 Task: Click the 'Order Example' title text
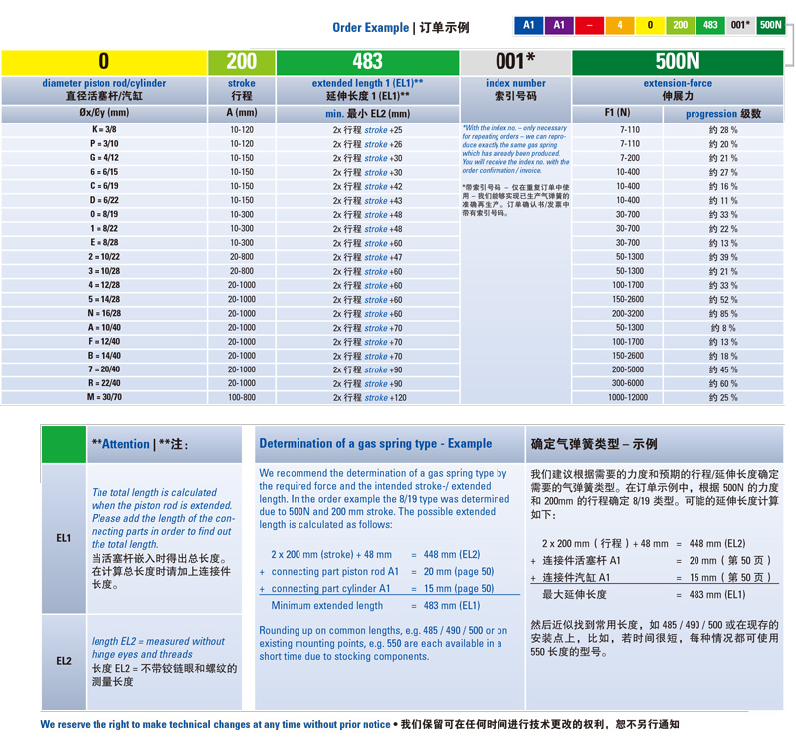(x=370, y=28)
